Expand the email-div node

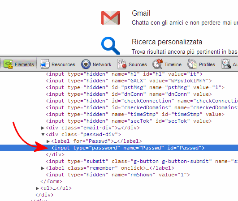point(43,128)
